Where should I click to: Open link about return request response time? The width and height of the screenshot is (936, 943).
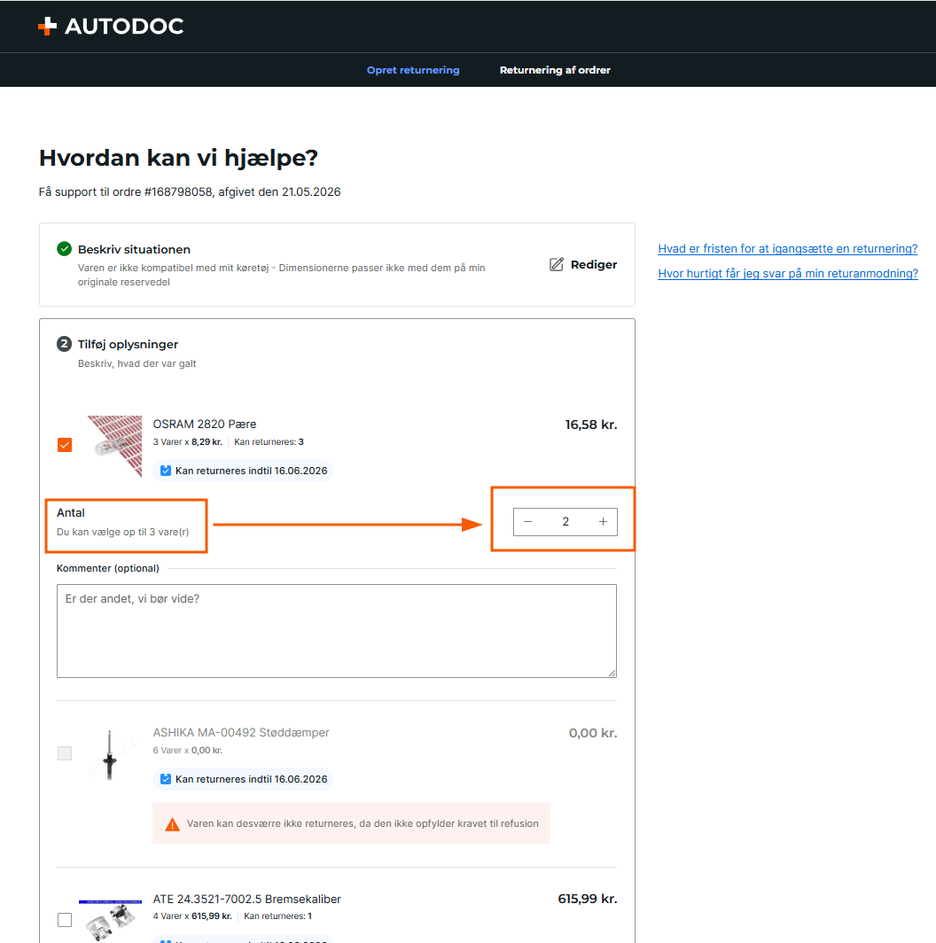pos(788,273)
